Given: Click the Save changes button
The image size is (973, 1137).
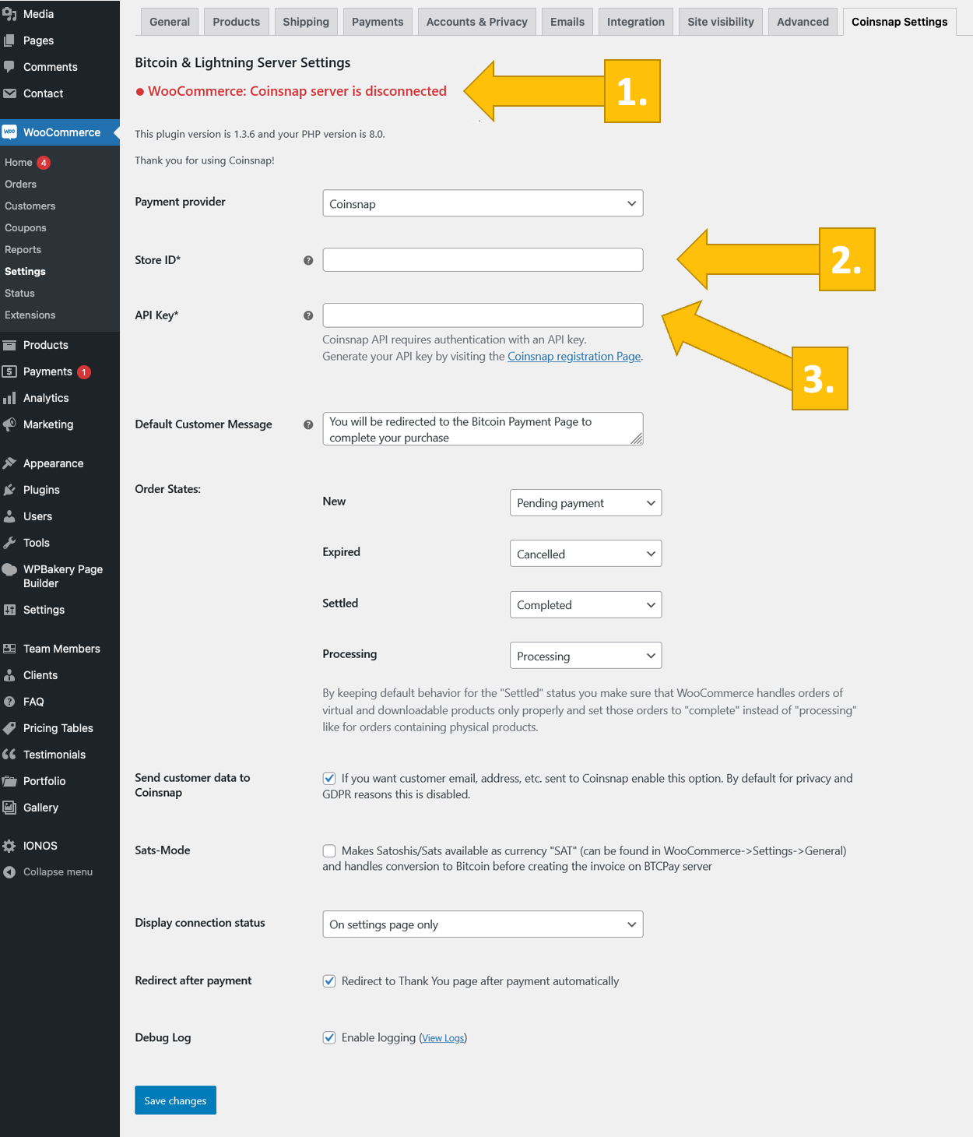Looking at the screenshot, I should click(175, 1100).
